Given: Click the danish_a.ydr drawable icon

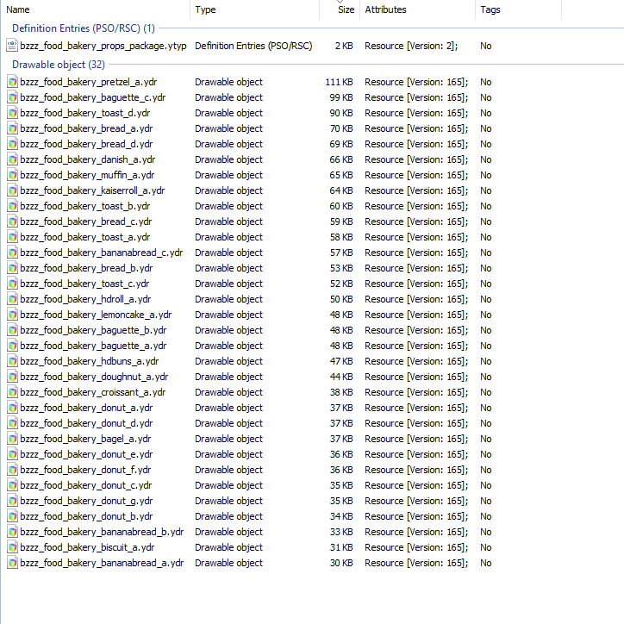Looking at the screenshot, I should point(12,159).
